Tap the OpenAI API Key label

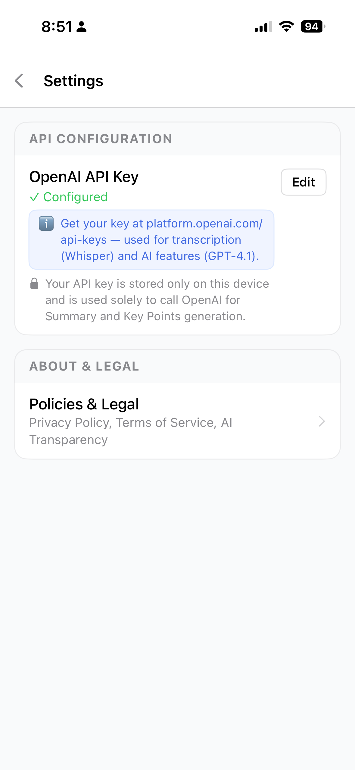[84, 177]
